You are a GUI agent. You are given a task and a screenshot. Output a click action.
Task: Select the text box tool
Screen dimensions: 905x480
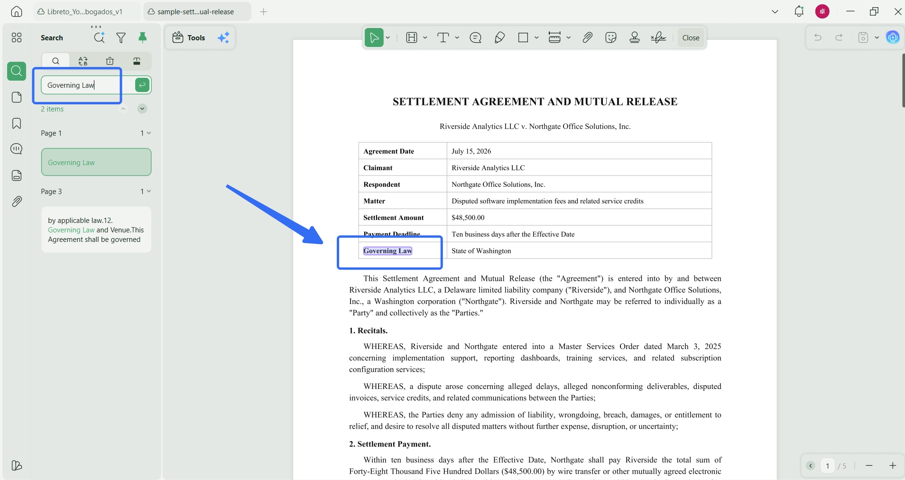pos(443,37)
